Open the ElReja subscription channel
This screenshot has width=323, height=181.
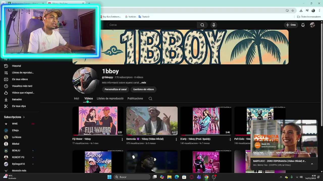pos(19,130)
